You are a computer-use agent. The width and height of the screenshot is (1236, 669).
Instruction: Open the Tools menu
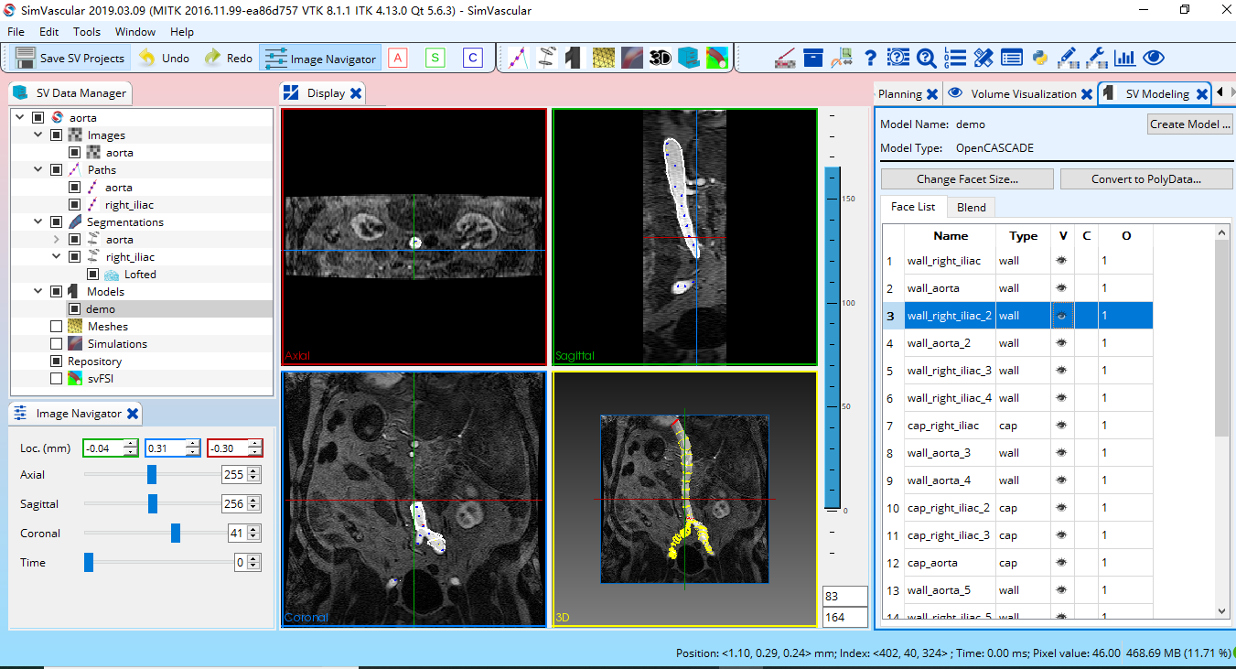[87, 31]
